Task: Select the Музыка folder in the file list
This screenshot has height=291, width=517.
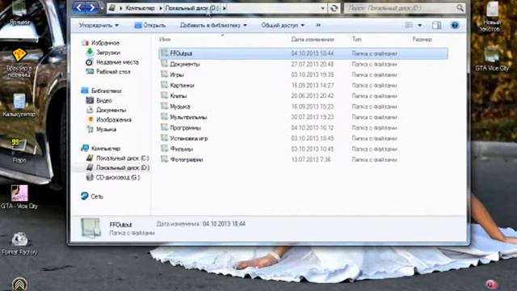Action: 303,107
